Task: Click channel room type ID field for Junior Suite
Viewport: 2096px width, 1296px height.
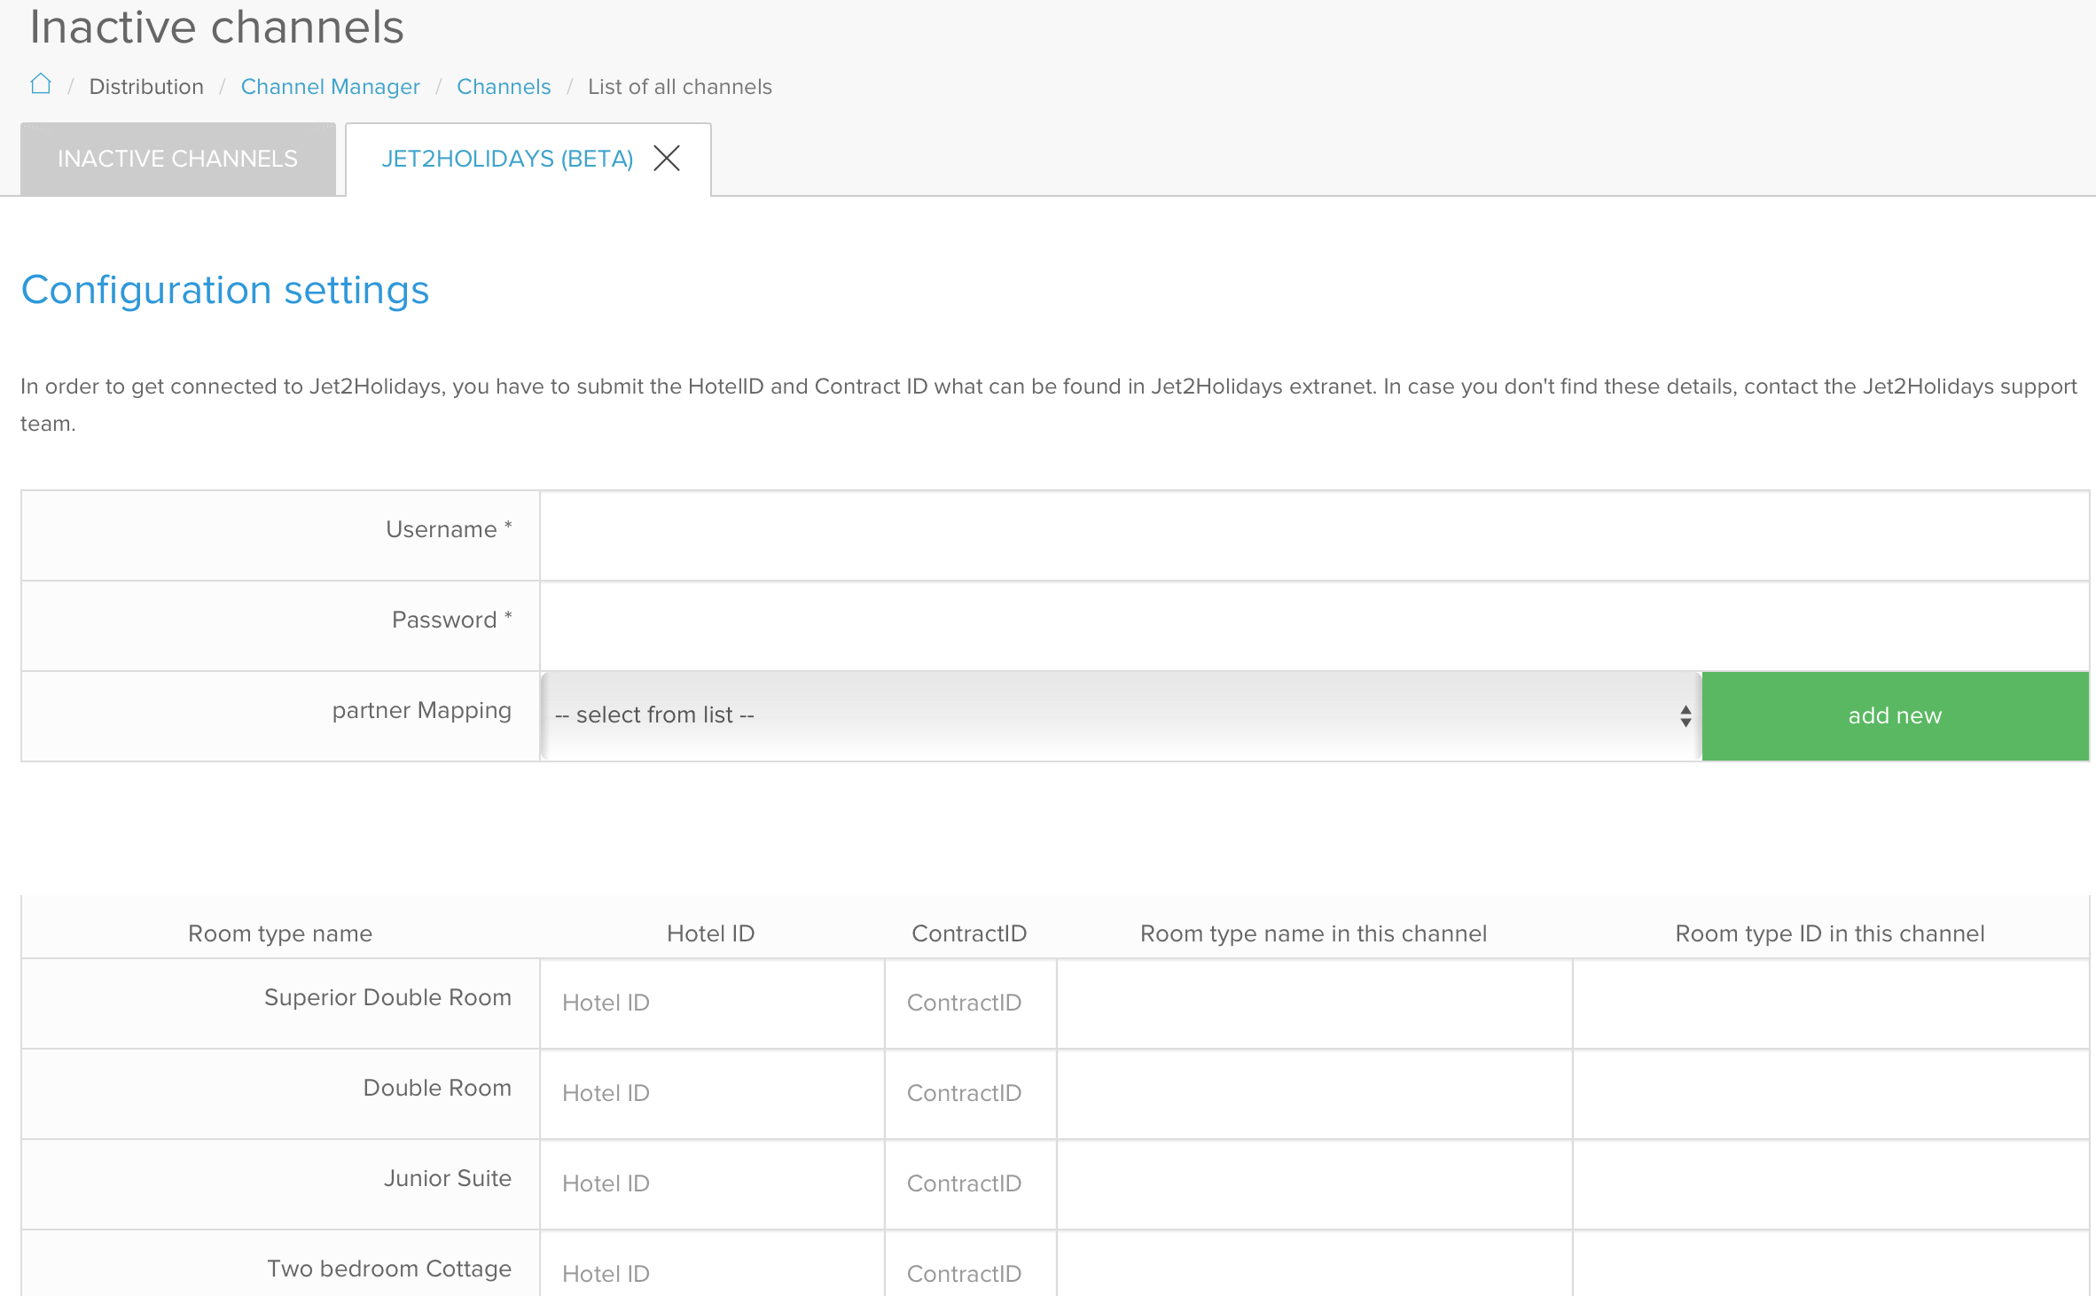Action: tap(1831, 1184)
